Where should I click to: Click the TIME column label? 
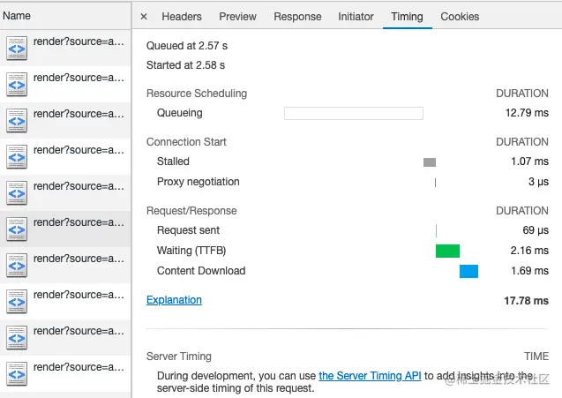click(536, 357)
